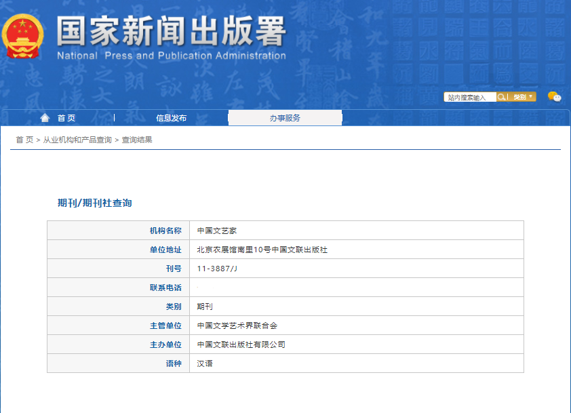The image size is (571, 413).
Task: Click the national emblem logo
Action: 23,36
